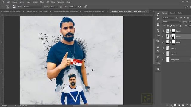Open the Paragraph panel icon
This screenshot has height=107, width=191.
click(x=158, y=51)
